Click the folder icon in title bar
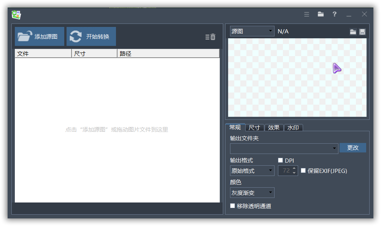381x226 pixels. click(321, 14)
